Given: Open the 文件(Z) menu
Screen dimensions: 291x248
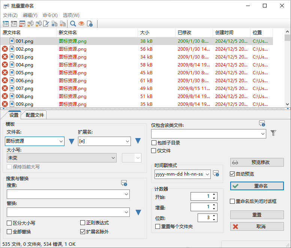Looking at the screenshot, I should point(10,15).
